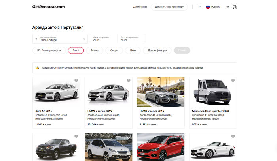This screenshot has width=277, height=161.
Task: Select the pickup date field 21.09
Action: (x=104, y=39)
